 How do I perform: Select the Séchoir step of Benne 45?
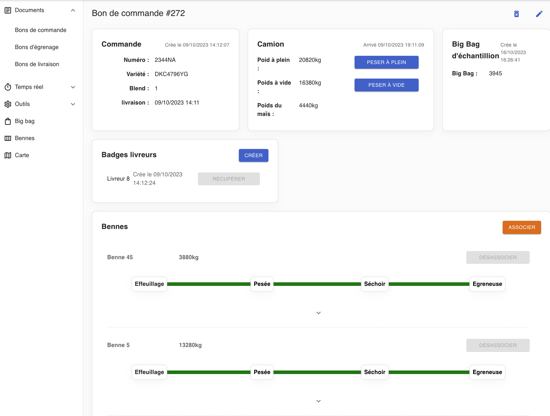tap(374, 284)
